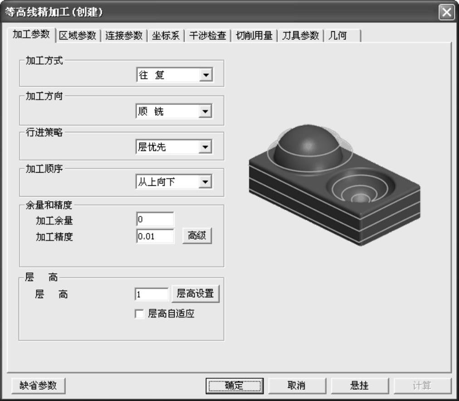Close the 等高线精加工 dialog window
459x401 pixels.
click(447, 12)
